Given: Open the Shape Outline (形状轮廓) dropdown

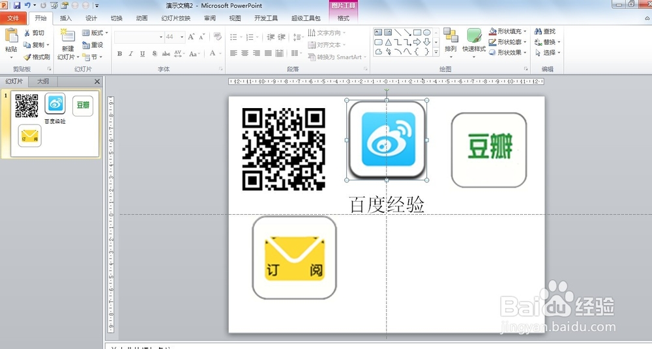Looking at the screenshot, I should [507, 42].
